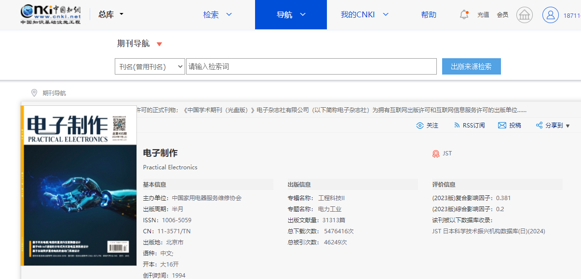Click the JST label beside badge
Image resolution: width=581 pixels, height=279 pixels.
[447, 153]
